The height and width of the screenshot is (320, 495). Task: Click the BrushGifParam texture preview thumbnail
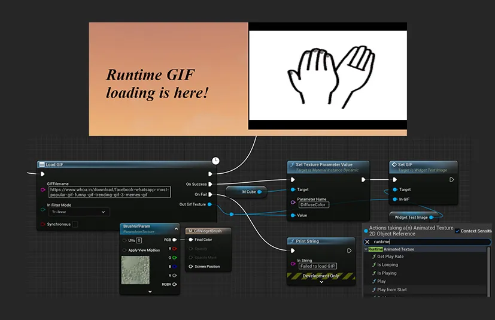(x=135, y=270)
